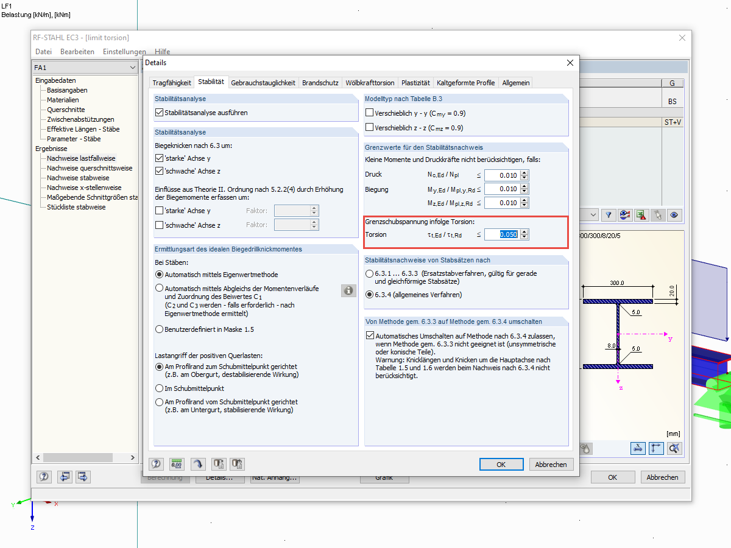Switch to the Gebrauchstauglichkeit tab
This screenshot has width=731, height=548.
tap(263, 83)
